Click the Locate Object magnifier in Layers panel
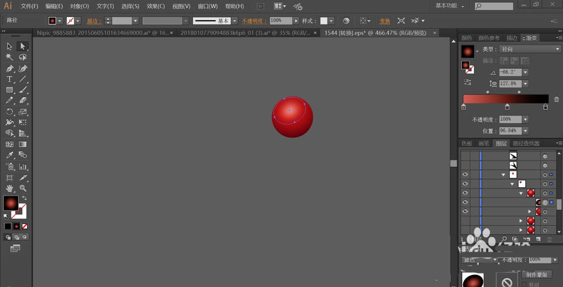 click(x=504, y=239)
